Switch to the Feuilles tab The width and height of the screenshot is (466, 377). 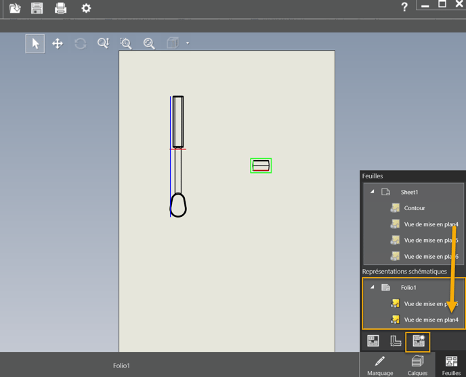[x=451, y=366]
